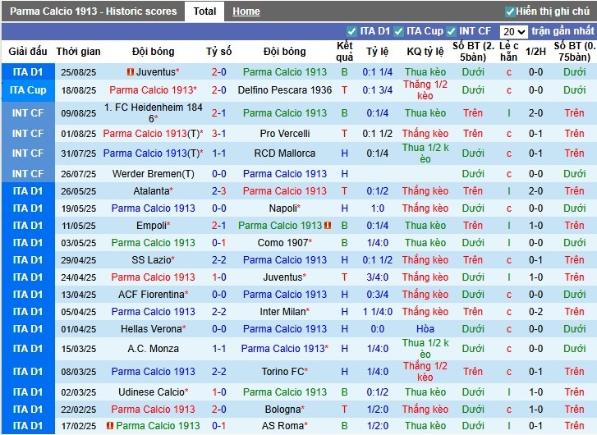597x435 pixels.
Task: Open the ITA Cup league cell
Action: (28, 90)
